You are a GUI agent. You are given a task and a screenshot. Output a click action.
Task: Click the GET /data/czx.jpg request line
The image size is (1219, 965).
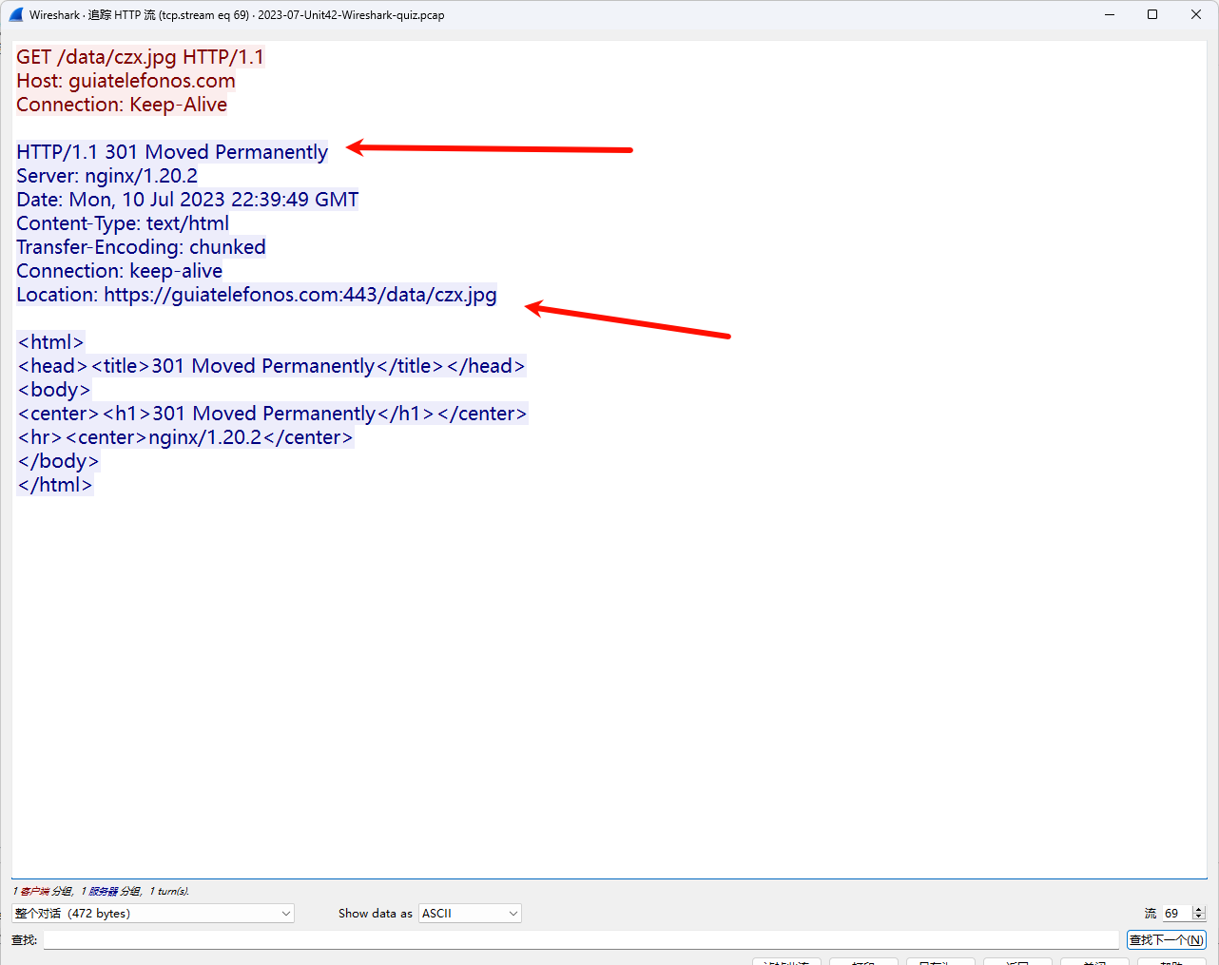pyautogui.click(x=140, y=57)
